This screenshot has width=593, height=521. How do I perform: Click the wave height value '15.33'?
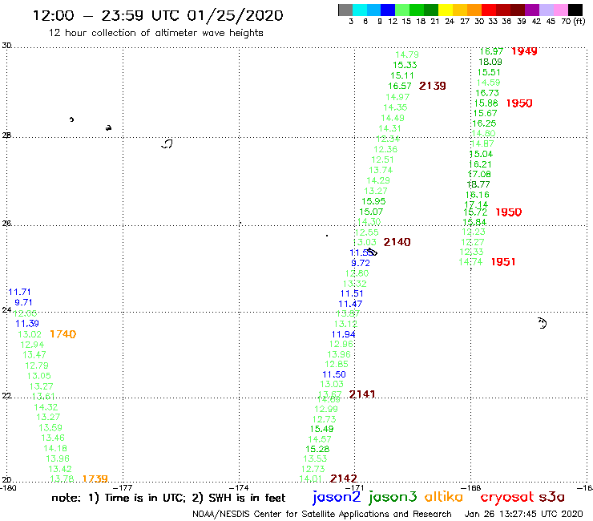coord(405,65)
